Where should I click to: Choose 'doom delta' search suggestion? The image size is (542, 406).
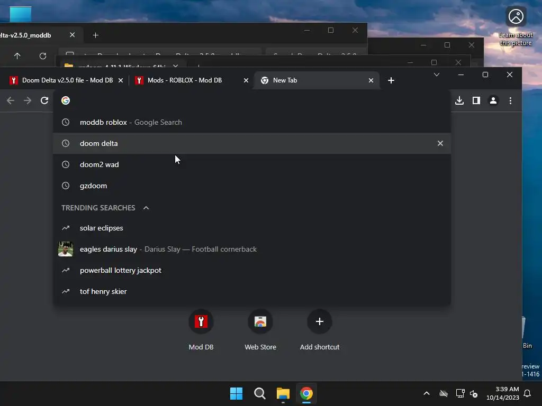(252, 143)
